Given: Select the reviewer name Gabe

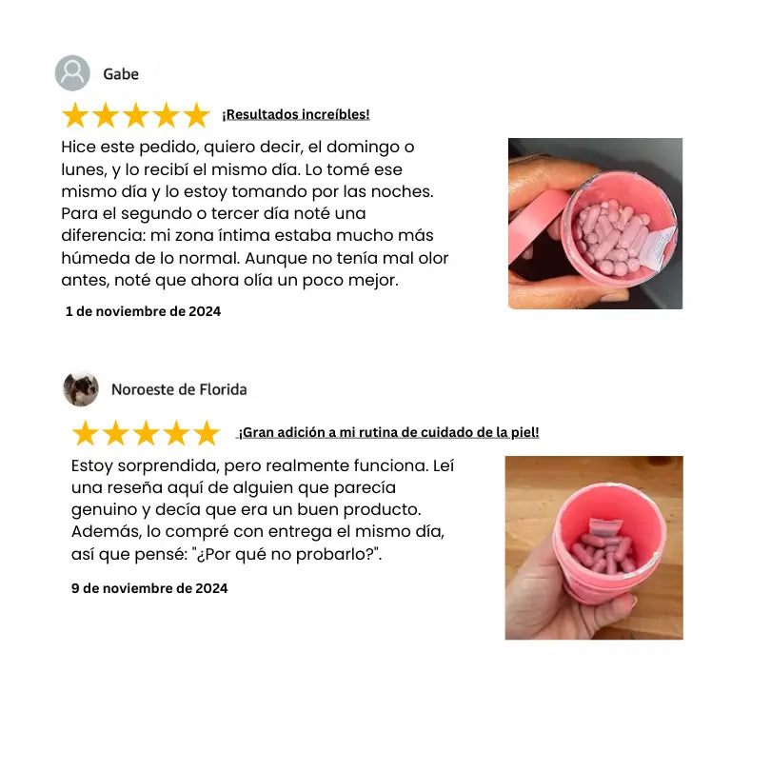Looking at the screenshot, I should point(121,73).
